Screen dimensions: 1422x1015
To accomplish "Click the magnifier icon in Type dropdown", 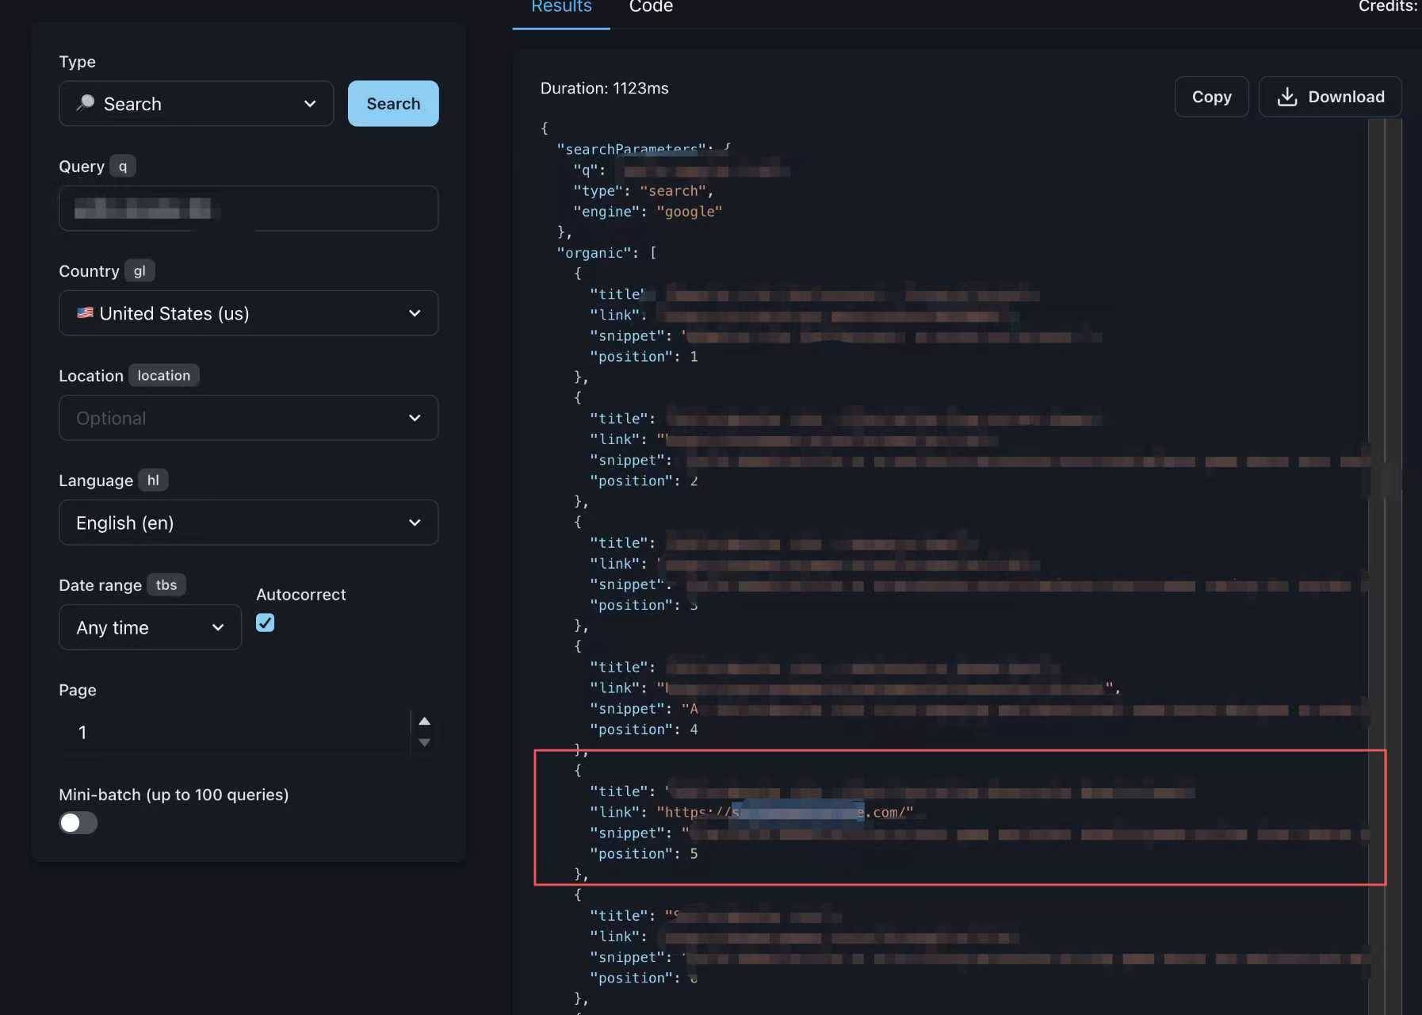I will 86,103.
